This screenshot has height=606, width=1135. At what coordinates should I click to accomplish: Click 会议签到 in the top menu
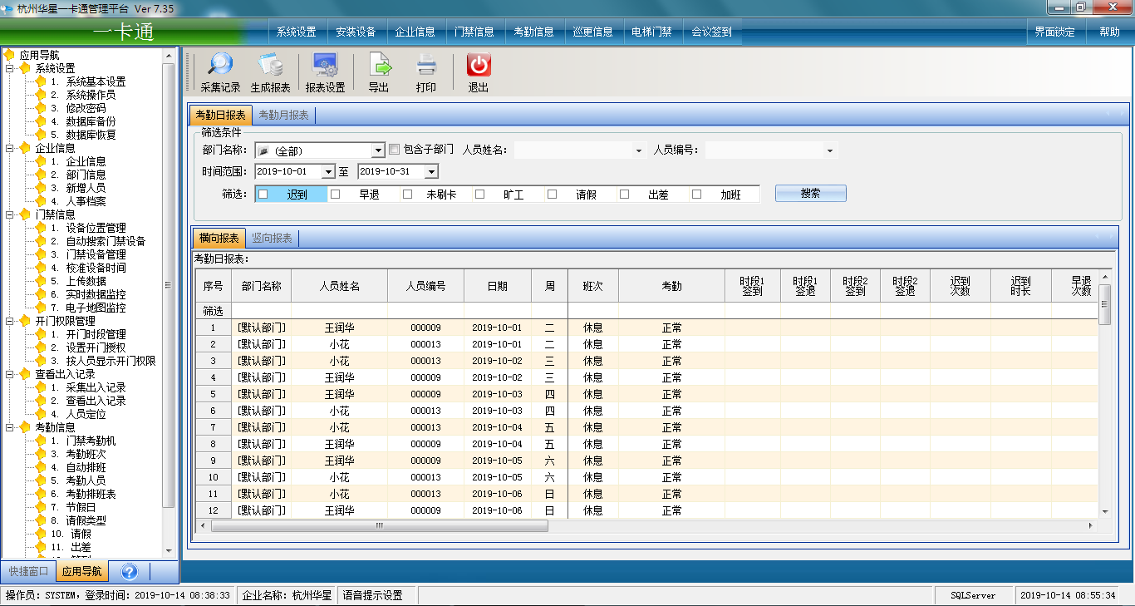[x=712, y=32]
